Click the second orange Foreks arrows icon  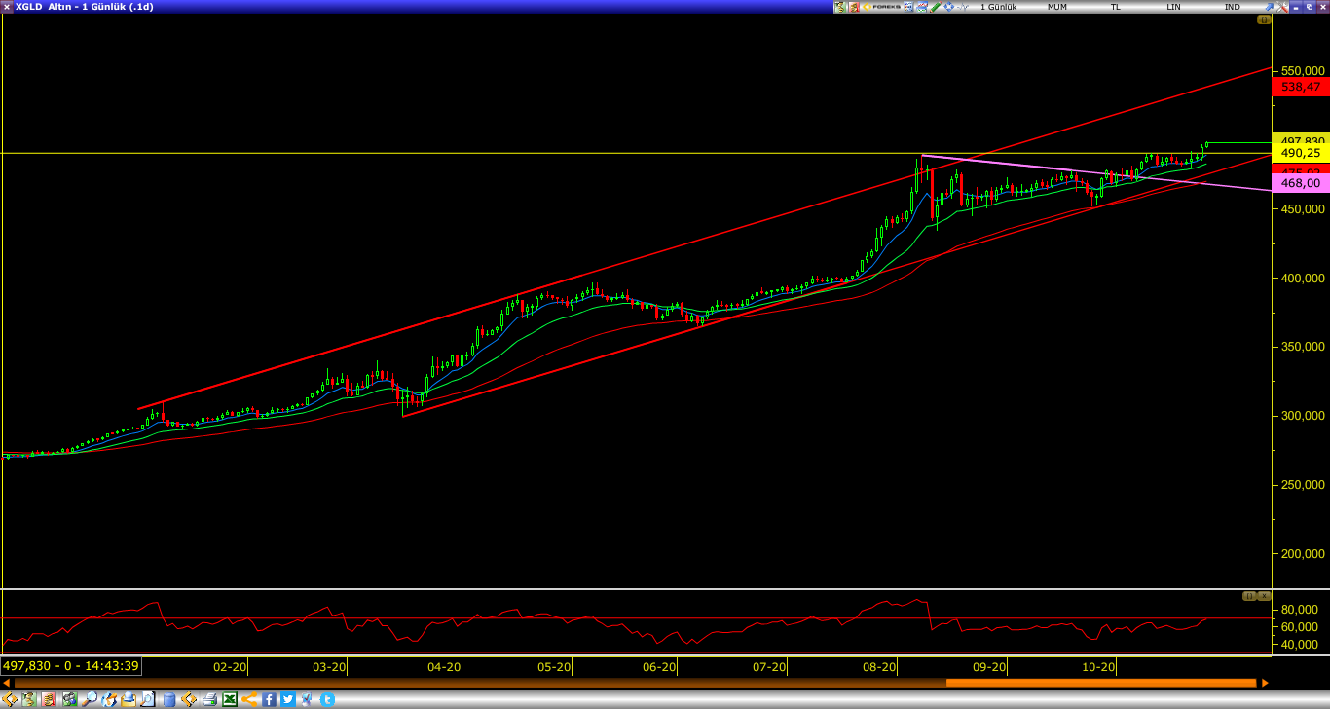189,699
